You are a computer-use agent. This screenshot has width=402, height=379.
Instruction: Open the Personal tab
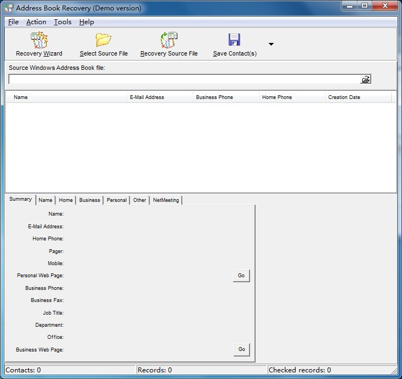[117, 200]
